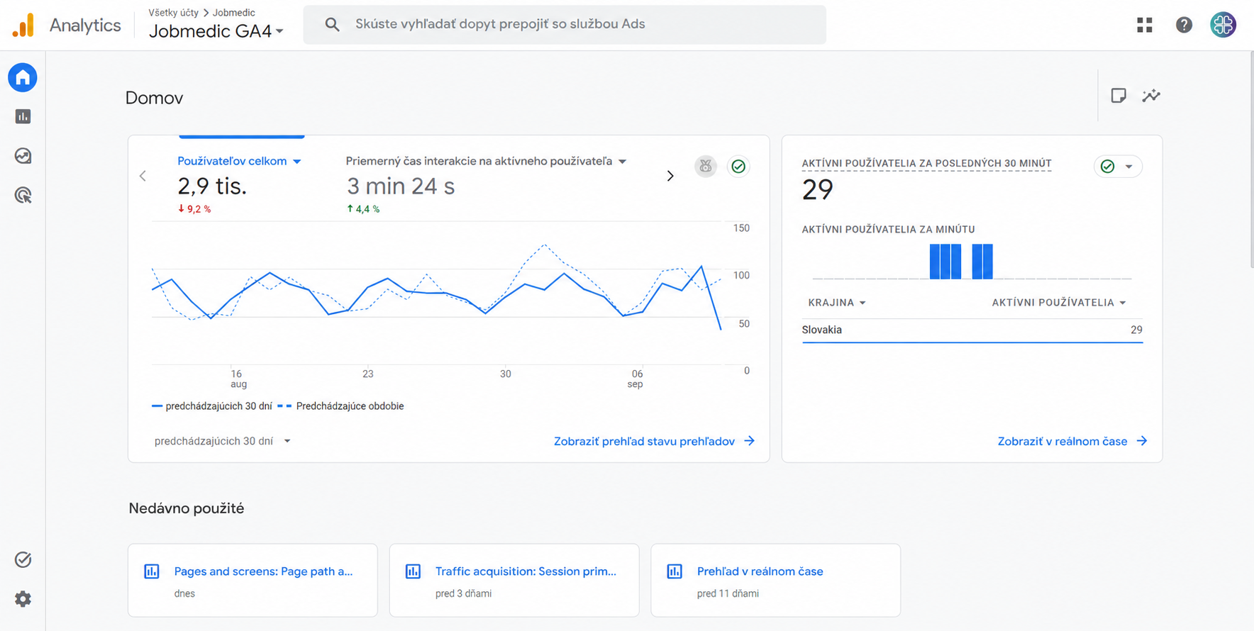
Task: Open Advertising from the sidebar cursor-target icon
Action: [x=23, y=195]
